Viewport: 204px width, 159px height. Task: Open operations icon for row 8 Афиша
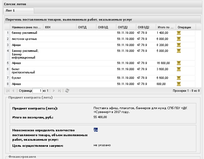click(x=179, y=84)
